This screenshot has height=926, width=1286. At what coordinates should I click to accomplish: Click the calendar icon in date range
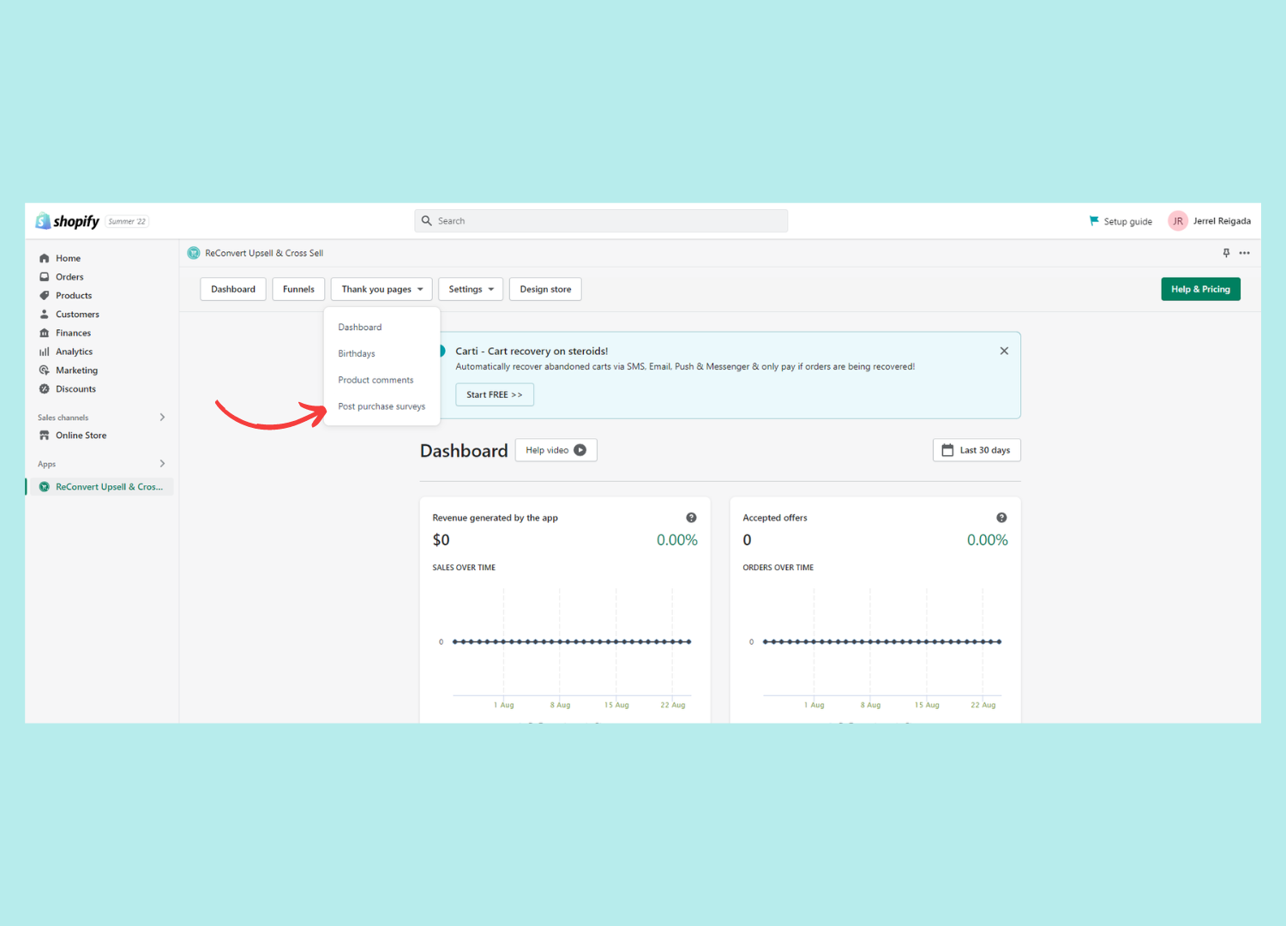tap(947, 450)
